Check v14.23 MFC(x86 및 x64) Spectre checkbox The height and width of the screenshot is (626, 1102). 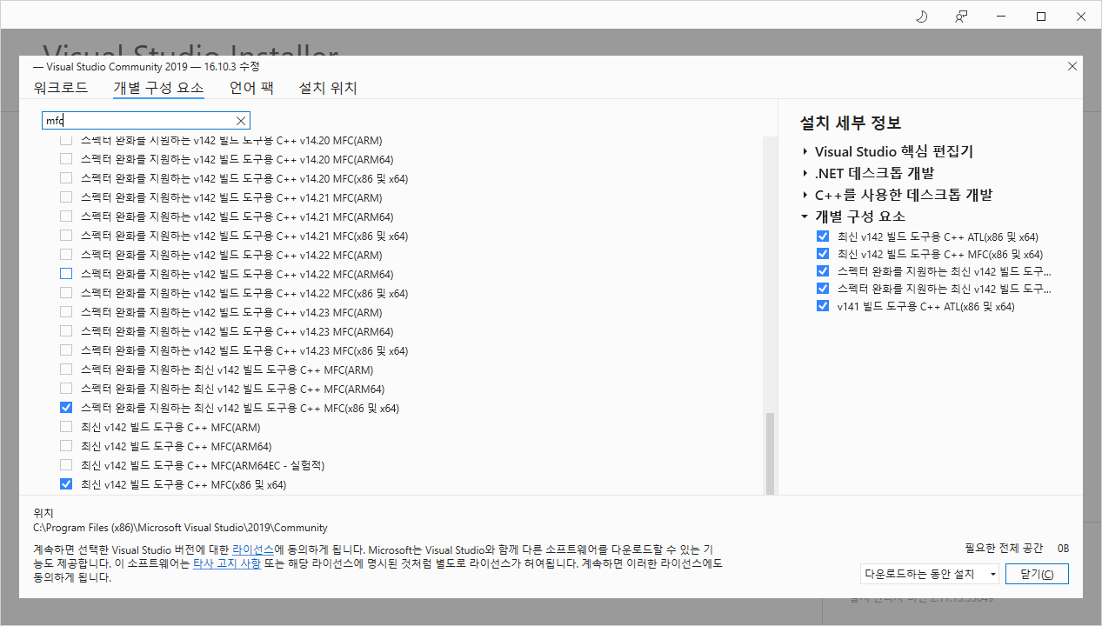tap(66, 350)
